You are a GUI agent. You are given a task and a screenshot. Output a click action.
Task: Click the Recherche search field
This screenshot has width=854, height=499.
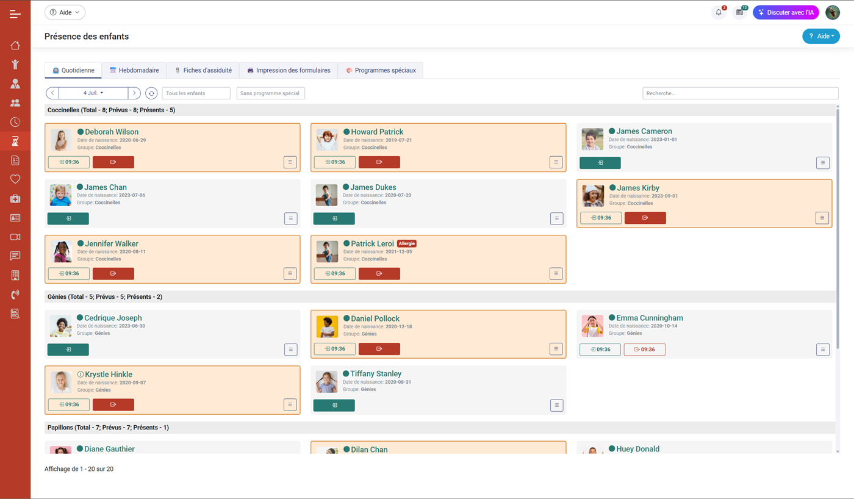(x=740, y=93)
